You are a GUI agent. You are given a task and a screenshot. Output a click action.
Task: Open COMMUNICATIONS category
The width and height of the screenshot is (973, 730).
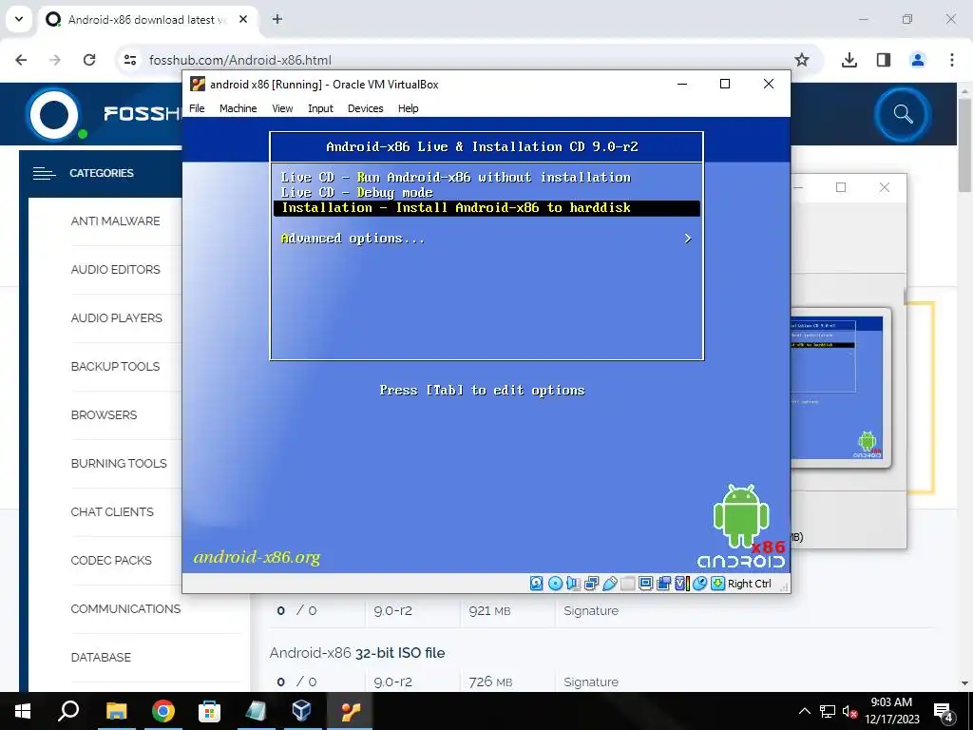(x=125, y=608)
